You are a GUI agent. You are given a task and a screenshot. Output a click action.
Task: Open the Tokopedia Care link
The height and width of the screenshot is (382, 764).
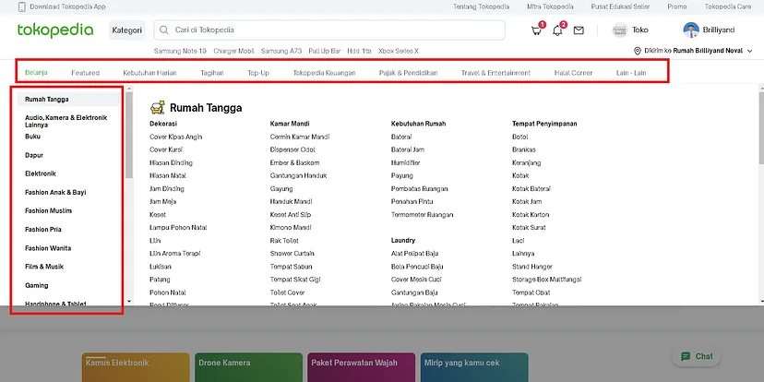[x=727, y=6]
